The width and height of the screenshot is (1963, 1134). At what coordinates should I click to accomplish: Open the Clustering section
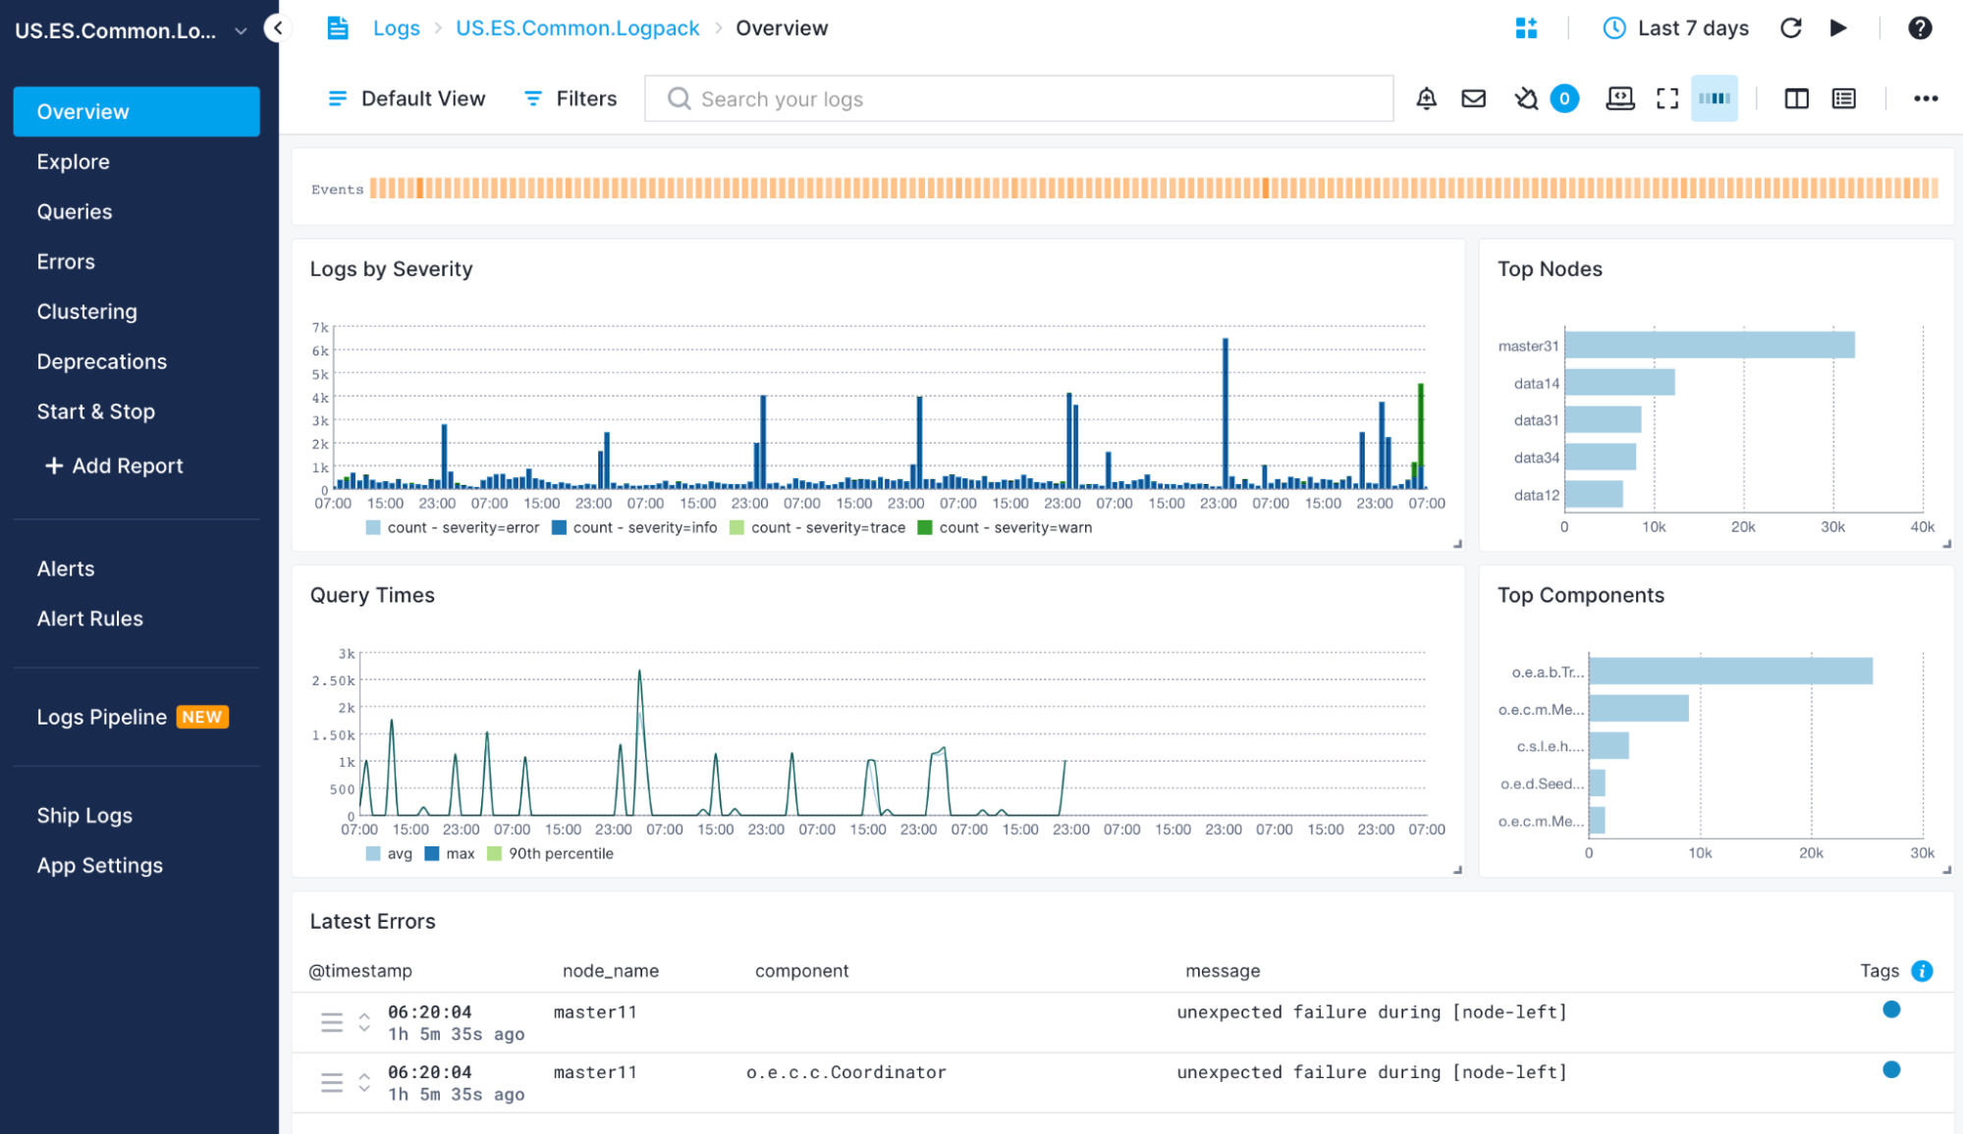point(87,310)
